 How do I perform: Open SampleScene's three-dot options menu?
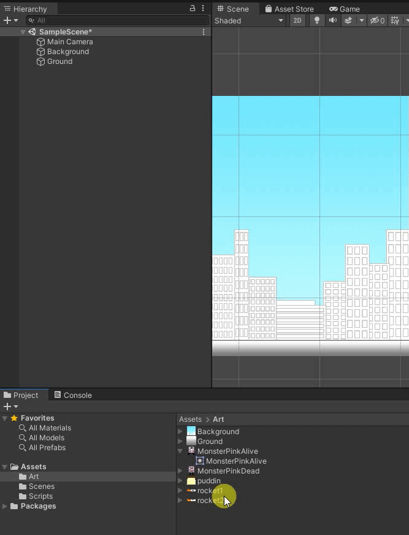coord(203,32)
